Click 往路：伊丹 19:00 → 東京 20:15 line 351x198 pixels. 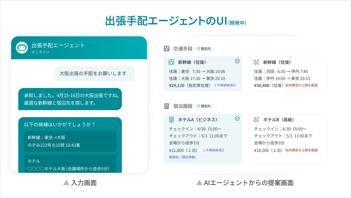coord(282,79)
